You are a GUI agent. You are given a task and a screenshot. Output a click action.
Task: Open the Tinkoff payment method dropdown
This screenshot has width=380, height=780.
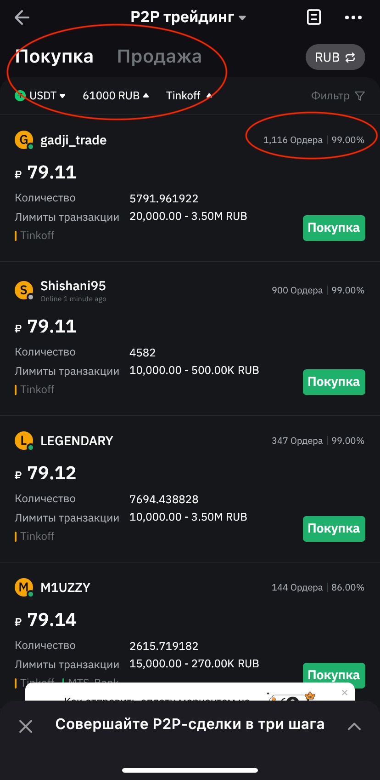(189, 96)
